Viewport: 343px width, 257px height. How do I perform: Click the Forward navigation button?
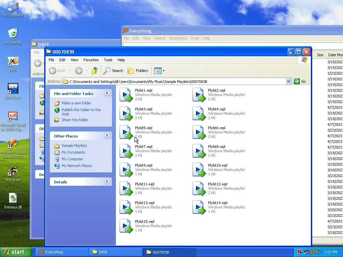pyautogui.click(x=79, y=71)
